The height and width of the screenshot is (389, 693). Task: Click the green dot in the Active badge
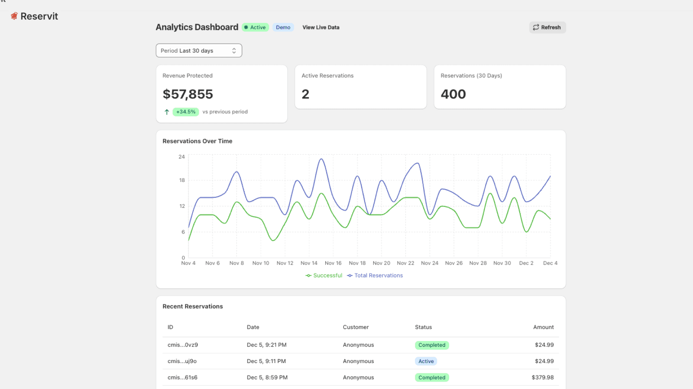point(247,27)
